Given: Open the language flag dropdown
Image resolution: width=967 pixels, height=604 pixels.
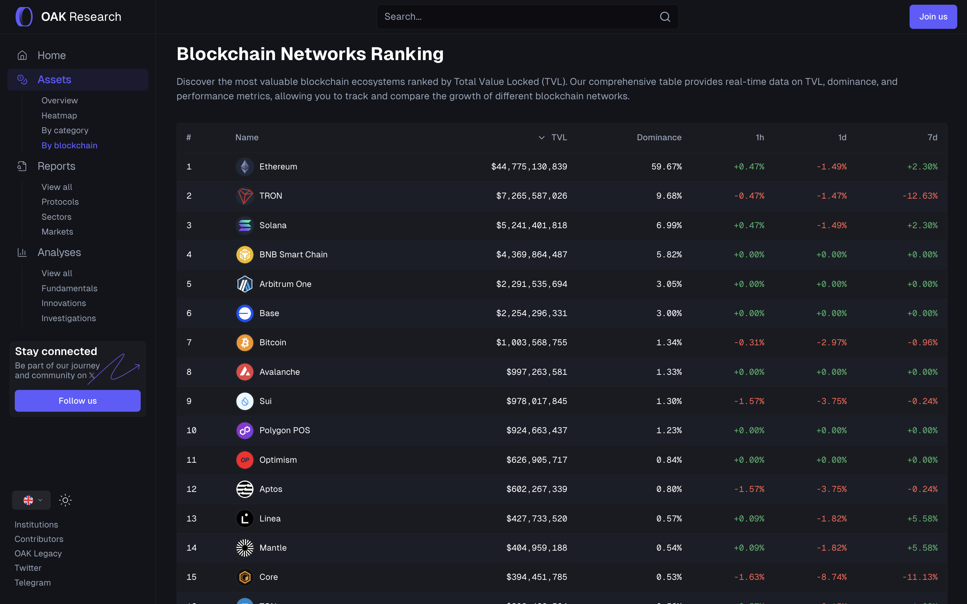Looking at the screenshot, I should (32, 500).
